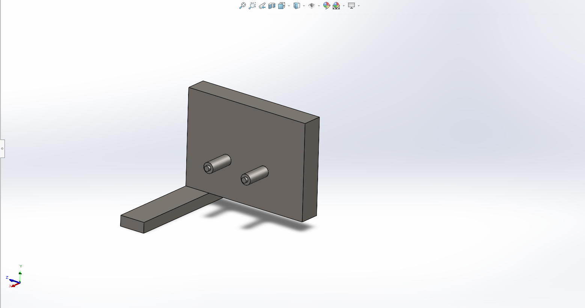Open the Apply Scene dropdown arrow
The height and width of the screenshot is (308, 585).
pyautogui.click(x=344, y=6)
